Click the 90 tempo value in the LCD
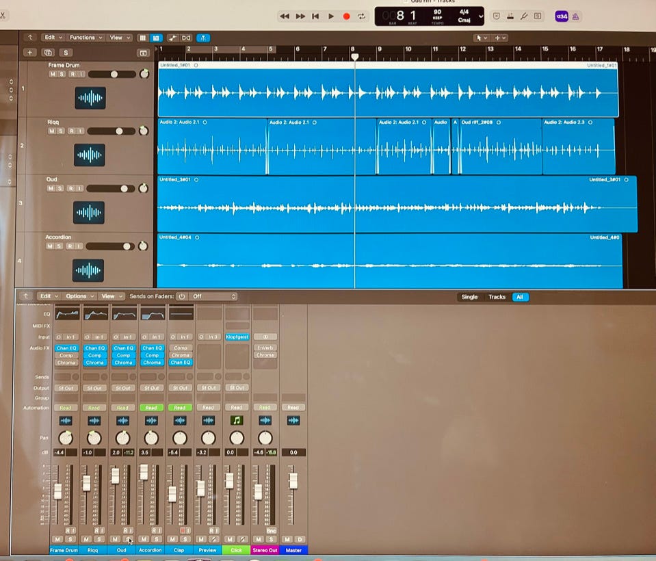656x561 pixels. (x=438, y=12)
